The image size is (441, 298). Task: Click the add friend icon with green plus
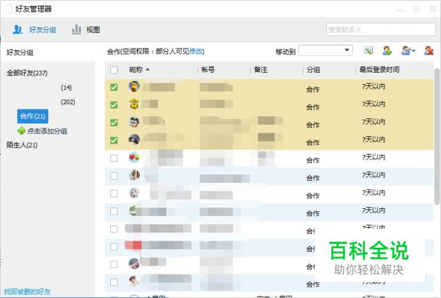tap(387, 50)
